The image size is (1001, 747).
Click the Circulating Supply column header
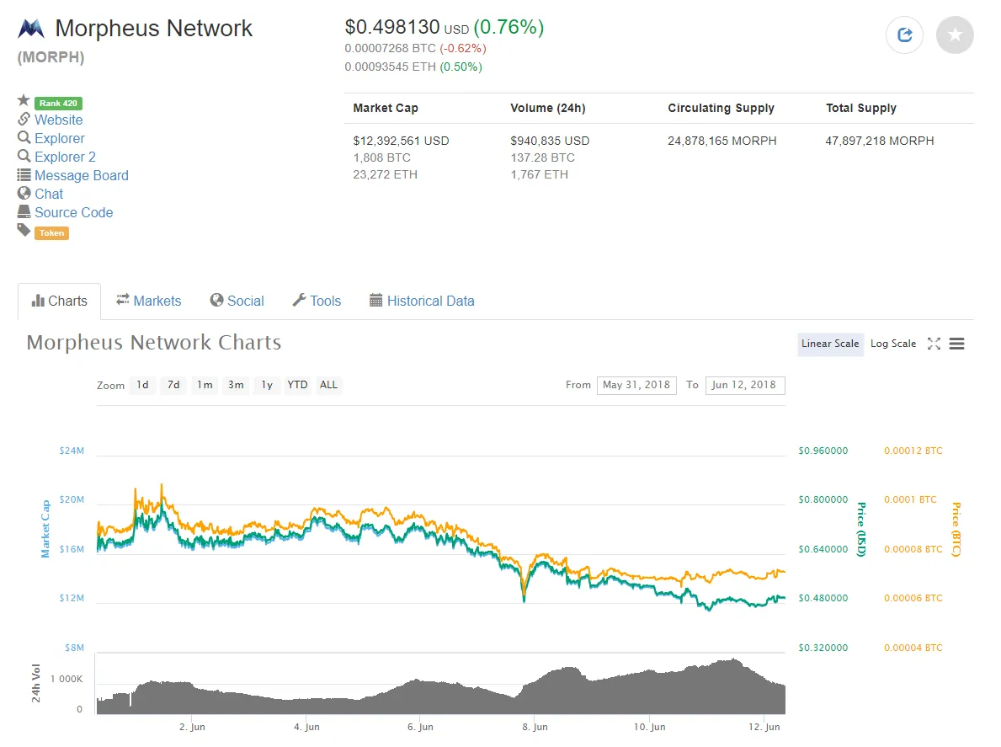pyautogui.click(x=721, y=108)
